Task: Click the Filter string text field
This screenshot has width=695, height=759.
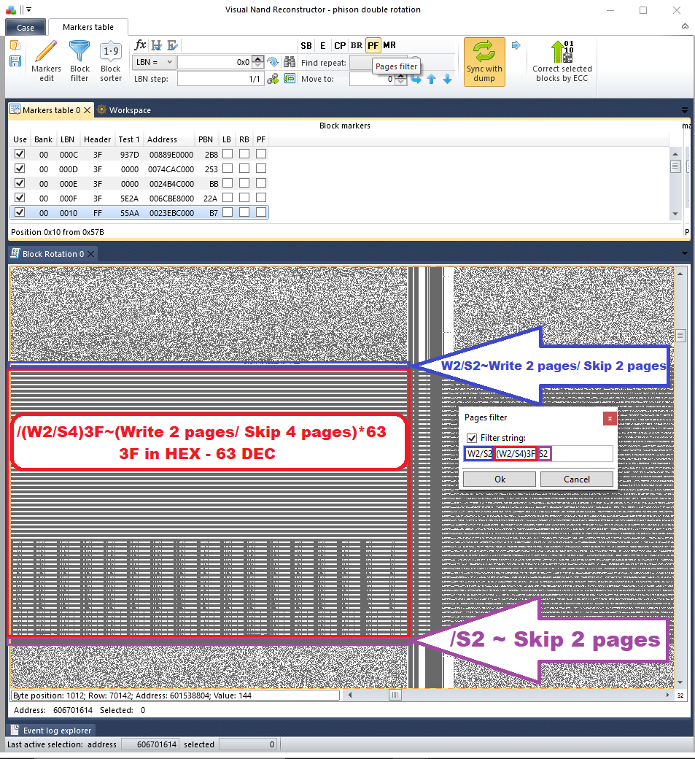Action: 580,454
